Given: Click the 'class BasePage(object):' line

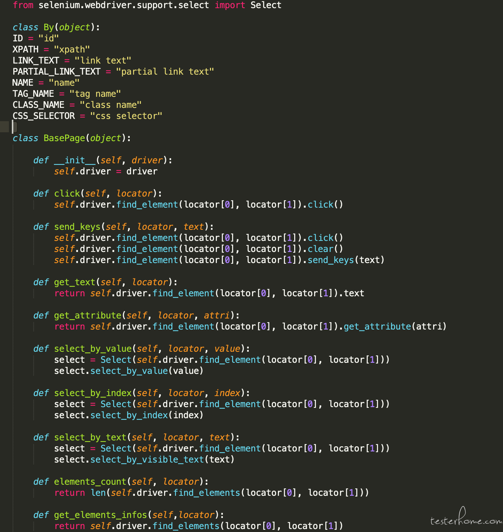Looking at the screenshot, I should pos(72,138).
